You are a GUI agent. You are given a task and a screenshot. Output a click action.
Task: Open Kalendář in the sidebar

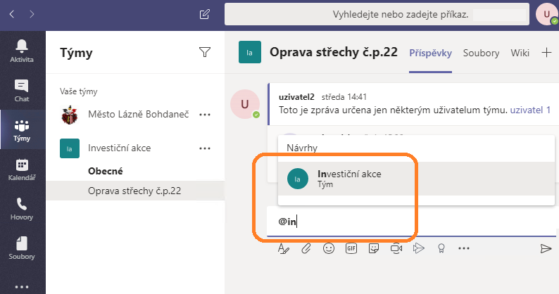pyautogui.click(x=22, y=170)
